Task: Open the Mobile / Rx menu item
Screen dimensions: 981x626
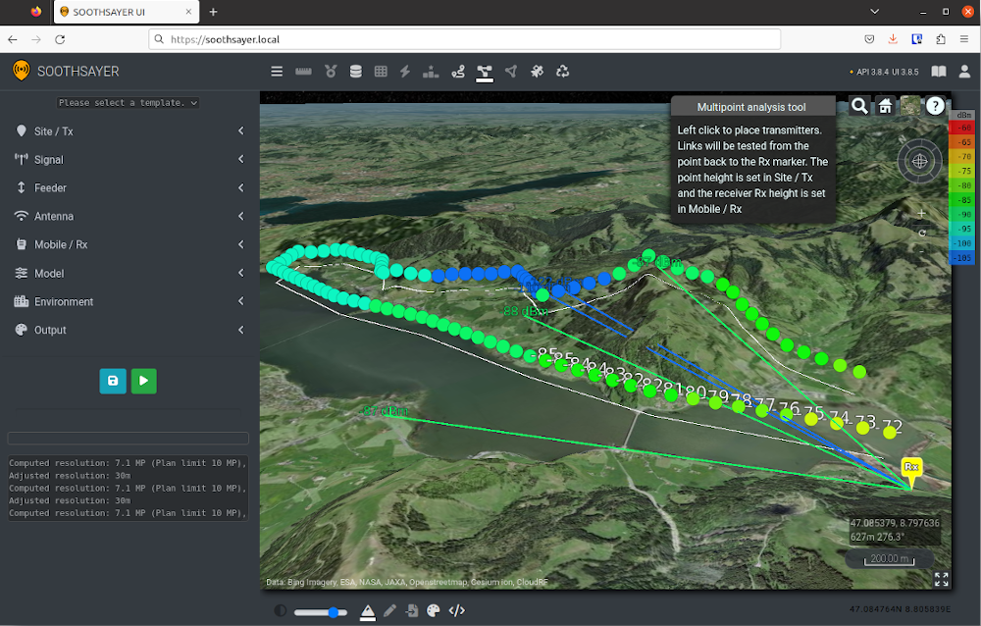Action: (129, 244)
